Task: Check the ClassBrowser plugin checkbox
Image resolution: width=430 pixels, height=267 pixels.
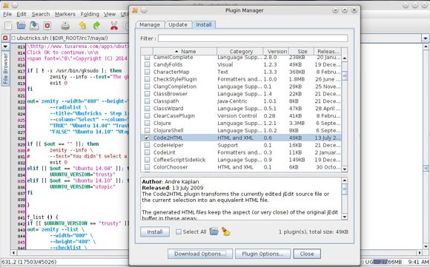Action: tap(148, 94)
